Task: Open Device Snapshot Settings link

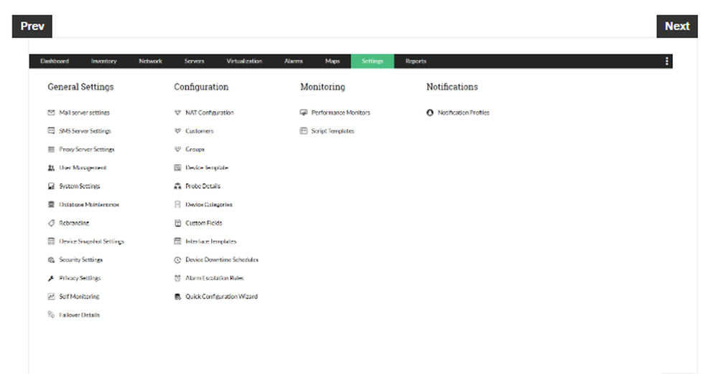Action: pyautogui.click(x=92, y=241)
